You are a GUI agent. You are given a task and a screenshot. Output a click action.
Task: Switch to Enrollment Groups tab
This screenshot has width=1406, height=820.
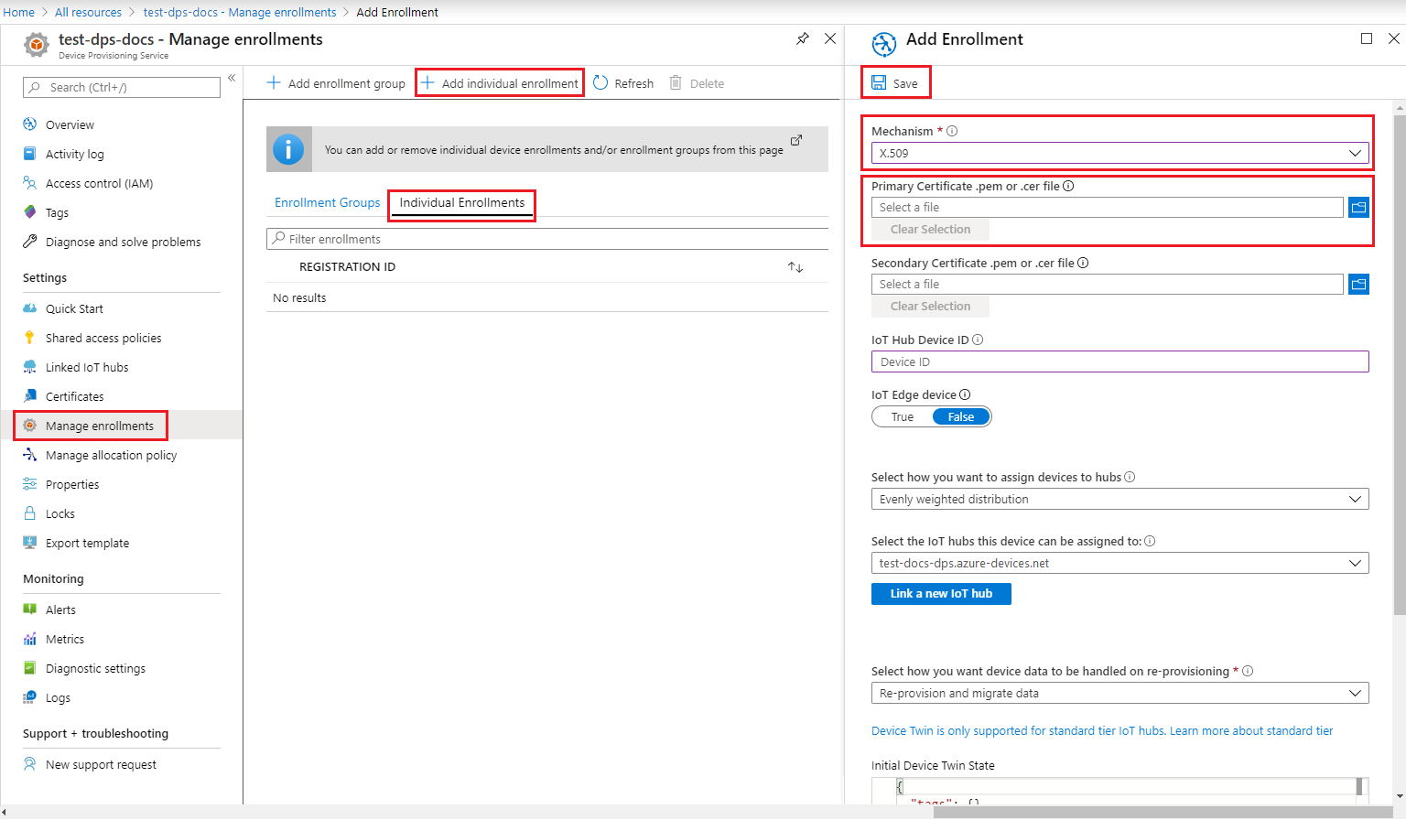[327, 202]
